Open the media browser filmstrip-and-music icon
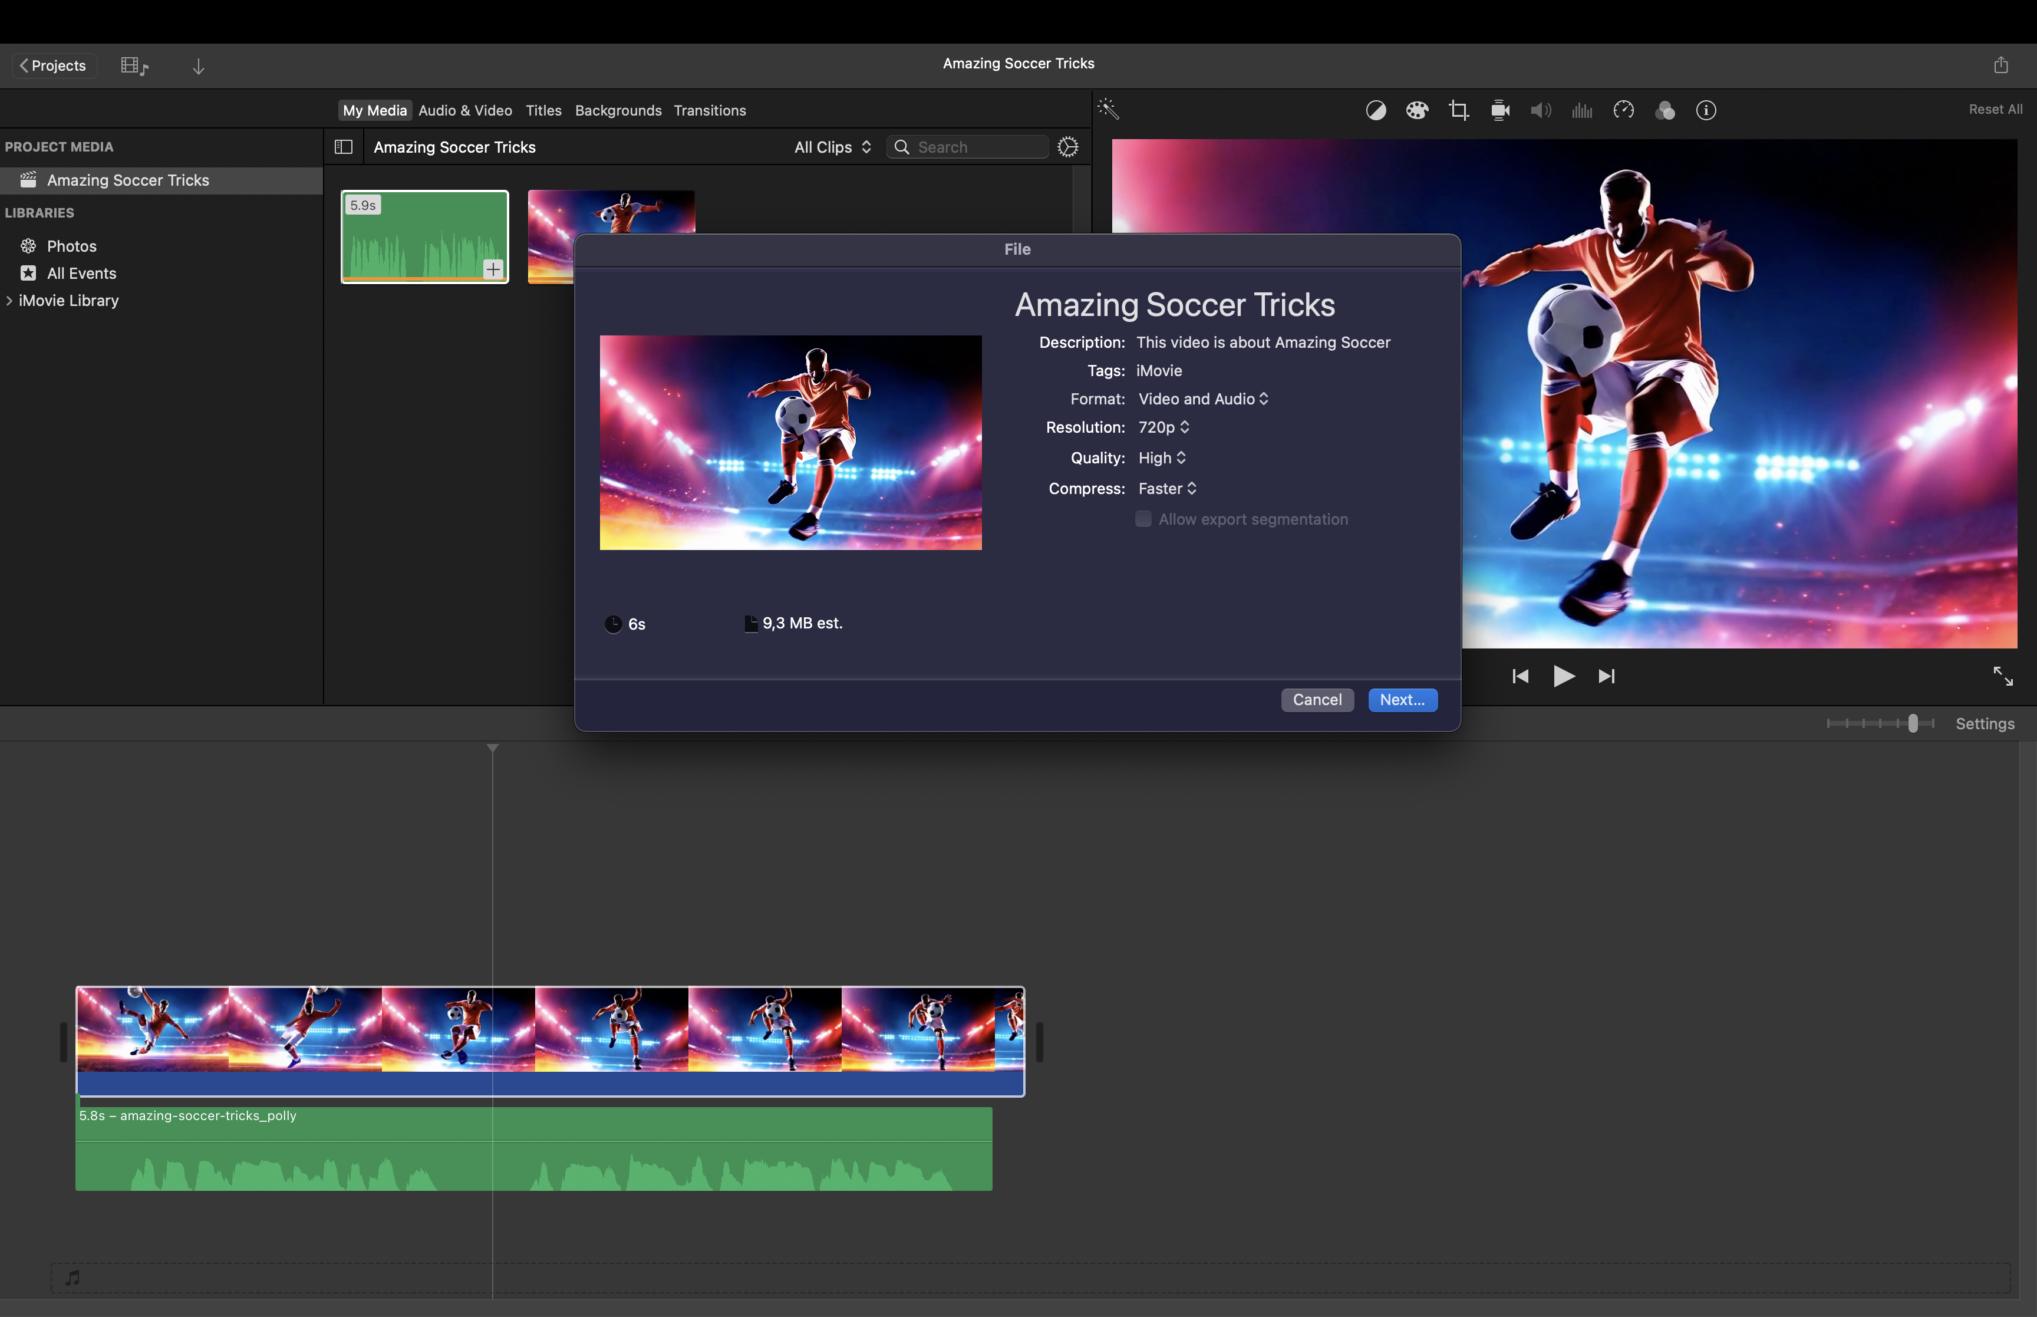2037x1317 pixels. (x=134, y=66)
